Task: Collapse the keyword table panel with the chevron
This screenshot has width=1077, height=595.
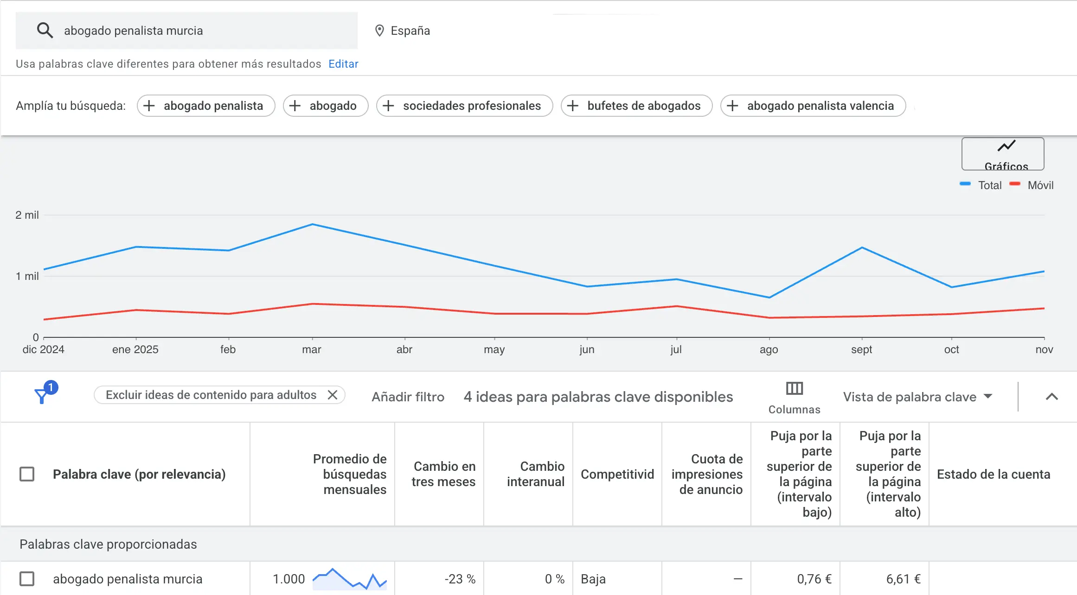Action: [x=1052, y=397]
